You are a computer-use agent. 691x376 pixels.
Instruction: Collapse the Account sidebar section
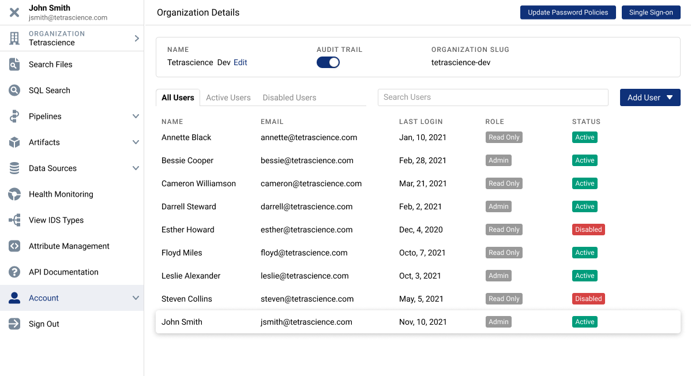(x=136, y=298)
